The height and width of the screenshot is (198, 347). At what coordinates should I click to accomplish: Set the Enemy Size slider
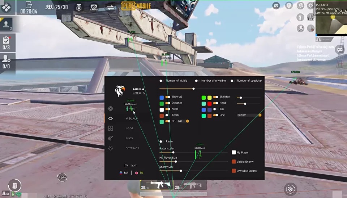pos(193,171)
